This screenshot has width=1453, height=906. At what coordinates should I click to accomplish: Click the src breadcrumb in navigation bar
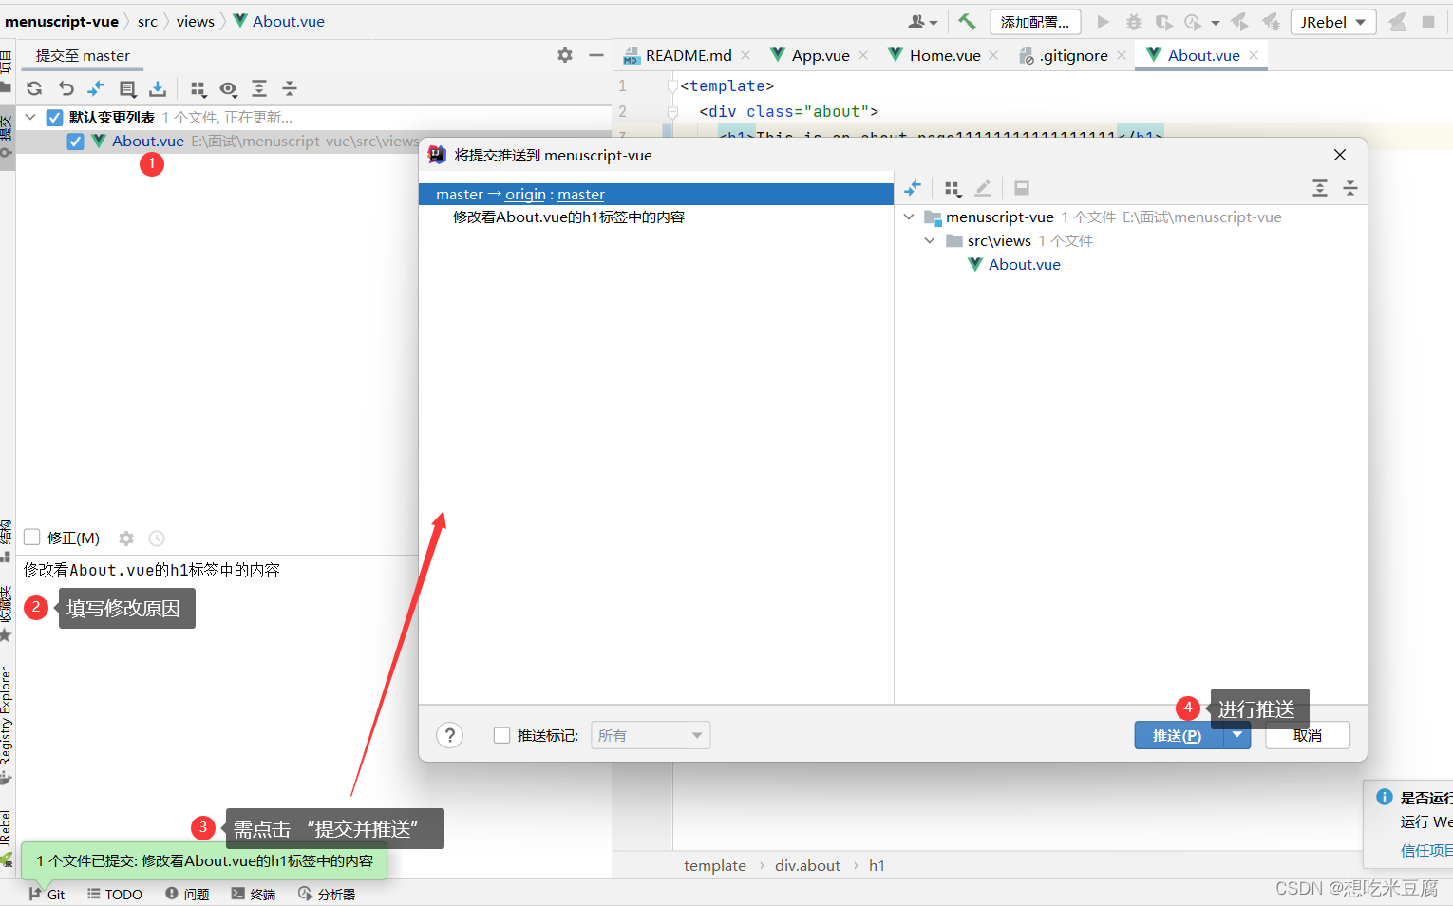(x=147, y=21)
